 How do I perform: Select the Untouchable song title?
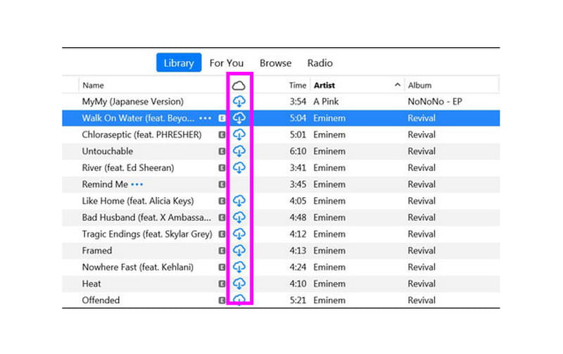(108, 151)
